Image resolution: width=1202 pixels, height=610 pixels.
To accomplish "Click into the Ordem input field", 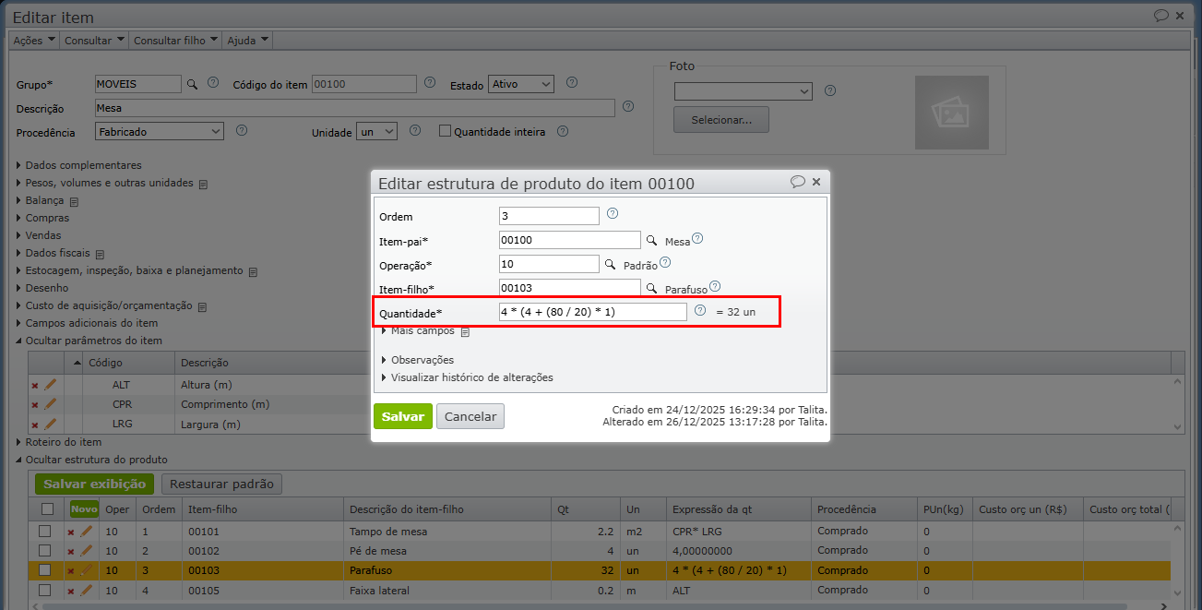I will (549, 216).
